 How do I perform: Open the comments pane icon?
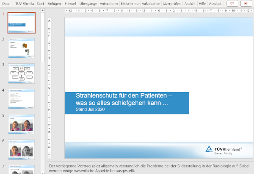232,3
